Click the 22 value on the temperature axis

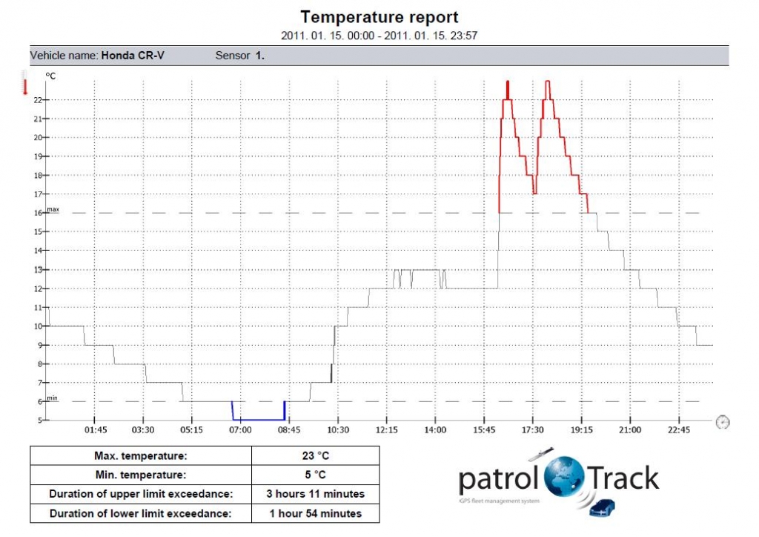[38, 99]
